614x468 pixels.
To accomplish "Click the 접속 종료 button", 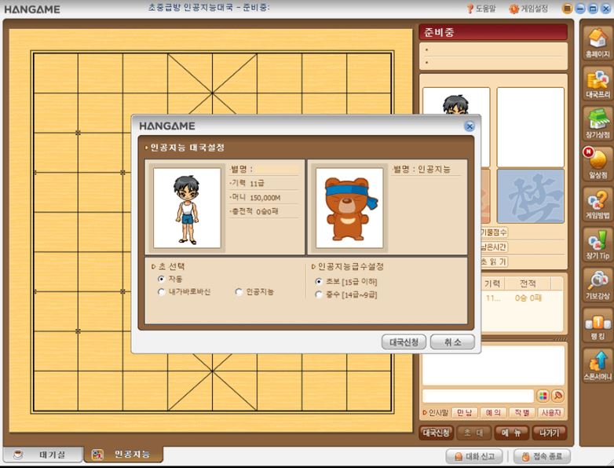I will (542, 456).
